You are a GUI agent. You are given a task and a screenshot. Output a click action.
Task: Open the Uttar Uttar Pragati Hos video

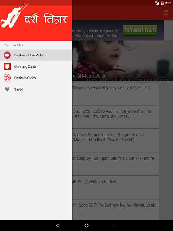coord(115,140)
